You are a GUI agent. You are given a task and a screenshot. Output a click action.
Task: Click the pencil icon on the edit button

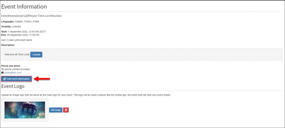pos(5,79)
